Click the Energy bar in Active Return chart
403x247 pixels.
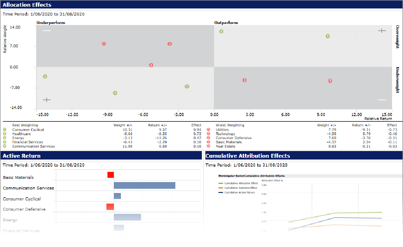click(127, 217)
